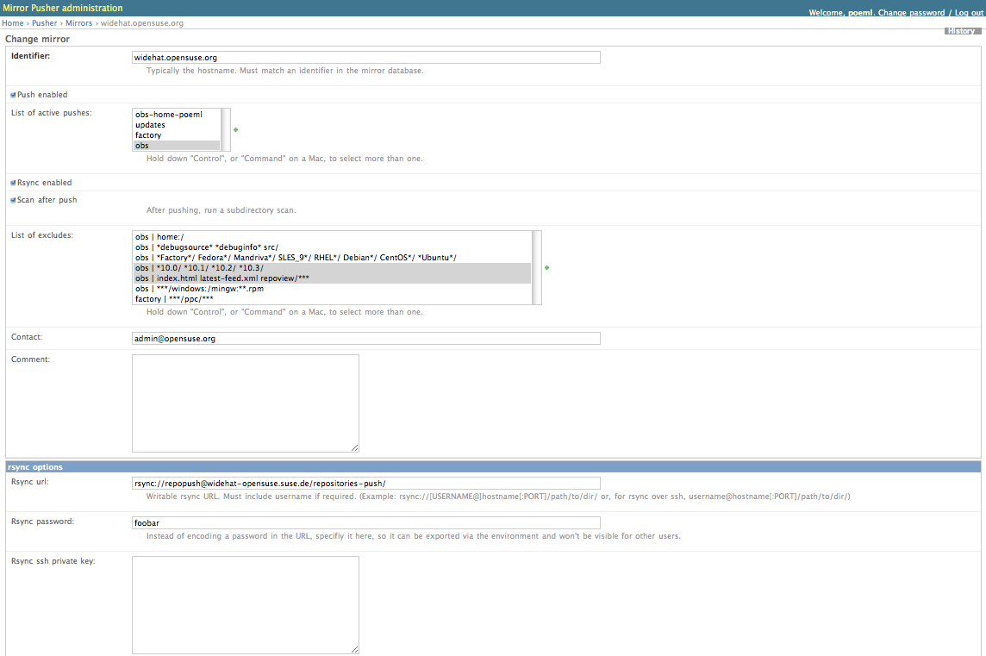The height and width of the screenshot is (656, 986).
Task: Click the rsync options section header
Action: tap(493, 466)
